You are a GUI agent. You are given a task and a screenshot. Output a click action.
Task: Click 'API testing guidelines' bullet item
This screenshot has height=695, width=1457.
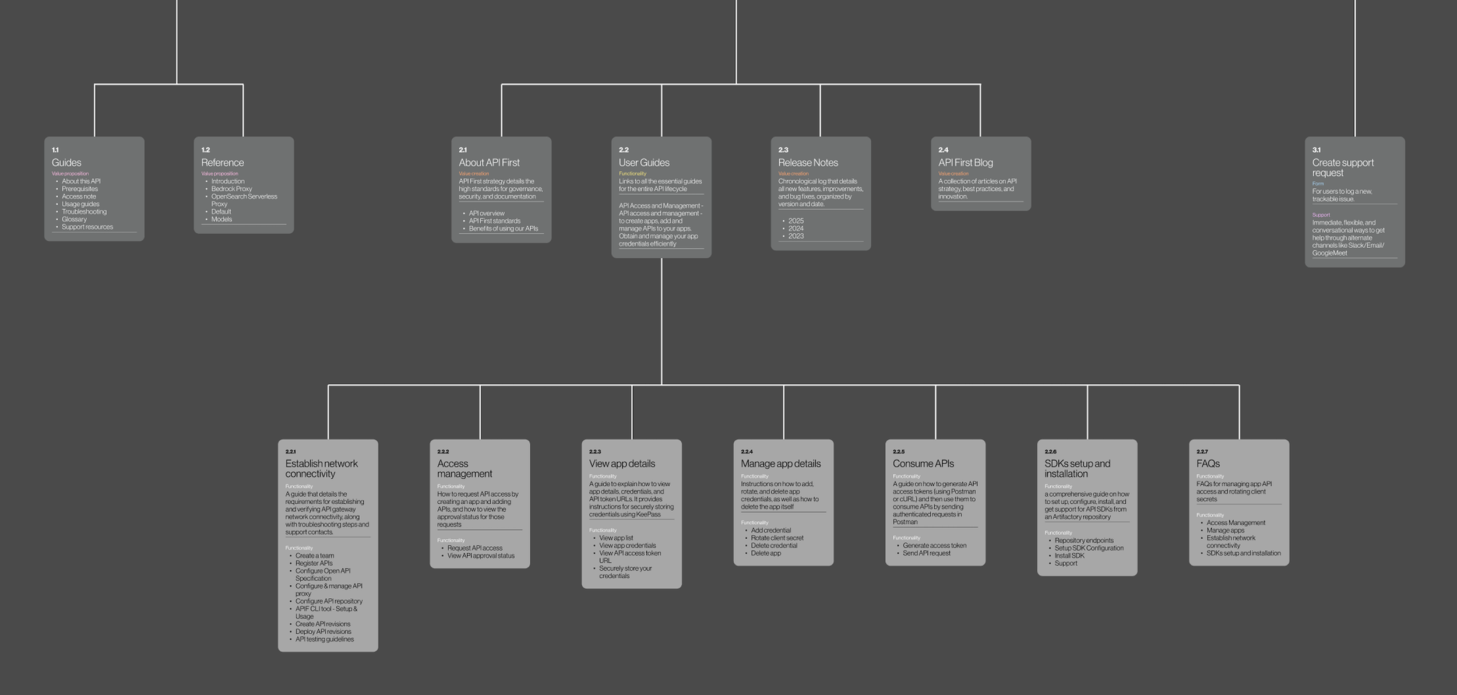pyautogui.click(x=325, y=639)
